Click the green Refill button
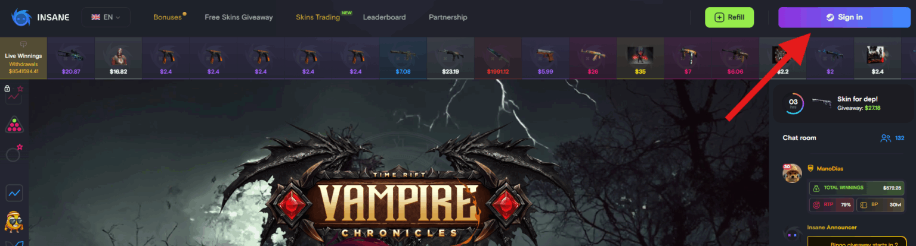 coord(729,17)
